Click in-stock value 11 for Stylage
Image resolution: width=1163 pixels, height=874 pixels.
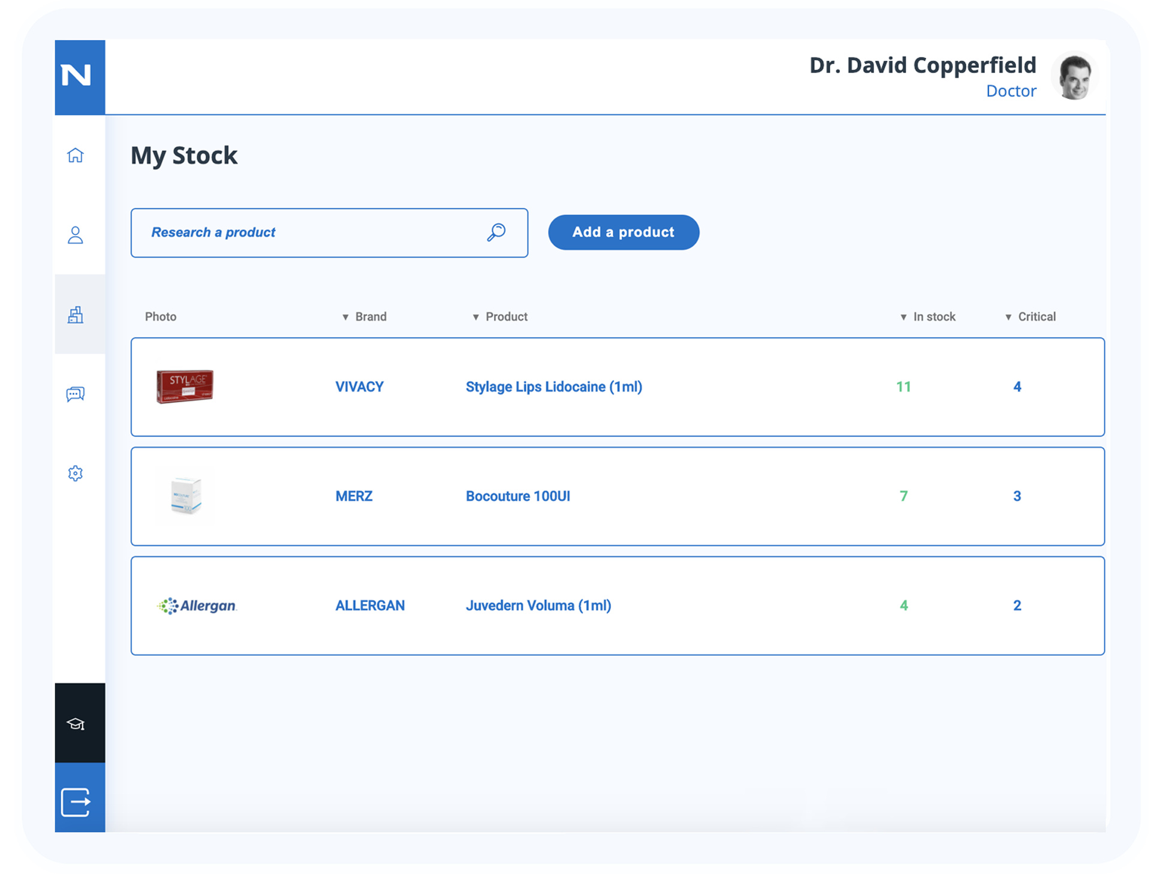point(903,387)
